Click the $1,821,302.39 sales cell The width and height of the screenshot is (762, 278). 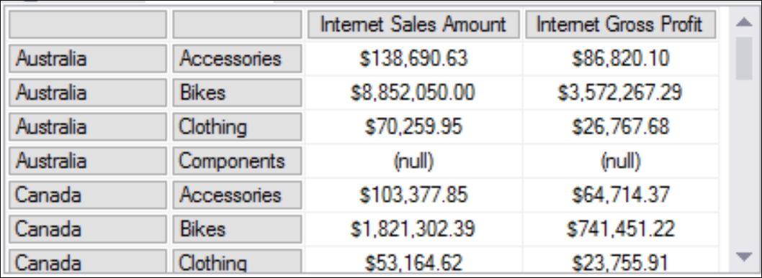413,229
